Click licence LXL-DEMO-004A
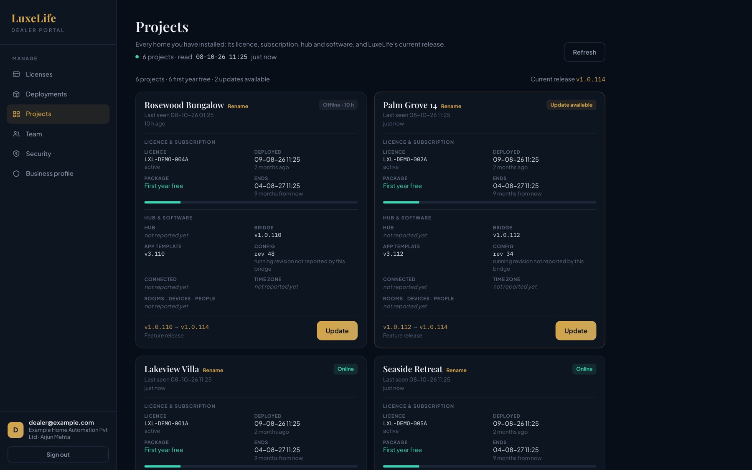 (x=166, y=160)
